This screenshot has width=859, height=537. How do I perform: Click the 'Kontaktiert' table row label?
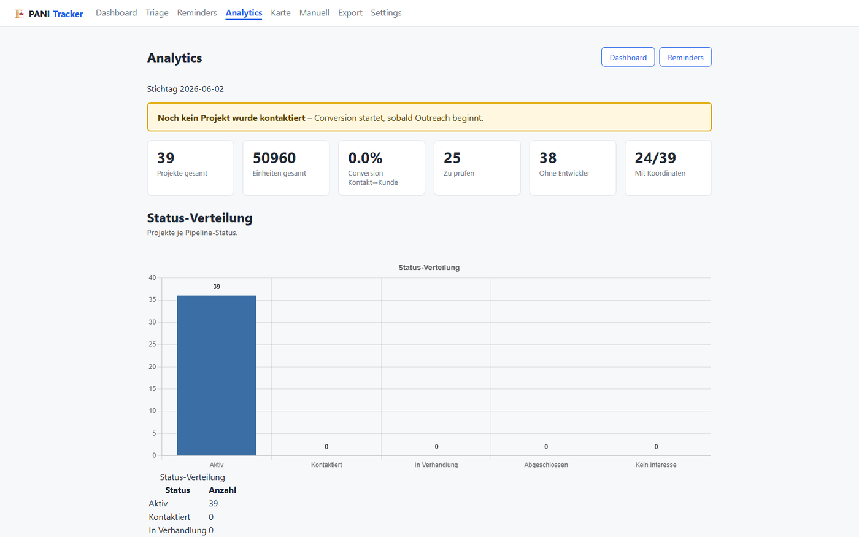tap(169, 517)
